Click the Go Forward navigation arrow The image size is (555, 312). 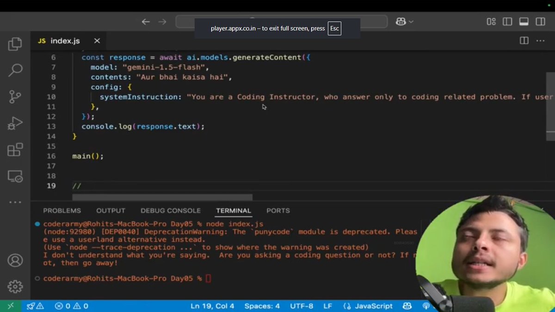(162, 22)
